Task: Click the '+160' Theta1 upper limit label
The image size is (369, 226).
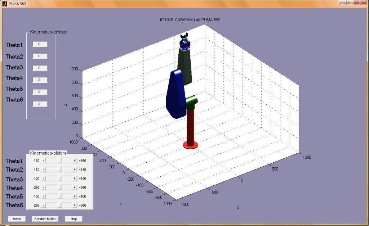Action: point(83,161)
